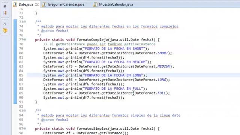Open the yellow minimized view icon in sidebar
The height and width of the screenshot is (135, 240).
coord(5,30)
